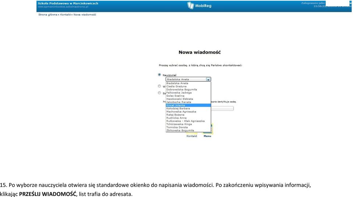Viewport: 353px width, 197px height.
Task: Click the teacher dropdown arrow
Action: tap(208, 79)
